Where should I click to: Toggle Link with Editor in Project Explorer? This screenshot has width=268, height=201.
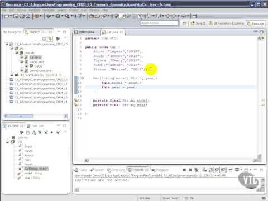pyautogui.click(x=50, y=39)
